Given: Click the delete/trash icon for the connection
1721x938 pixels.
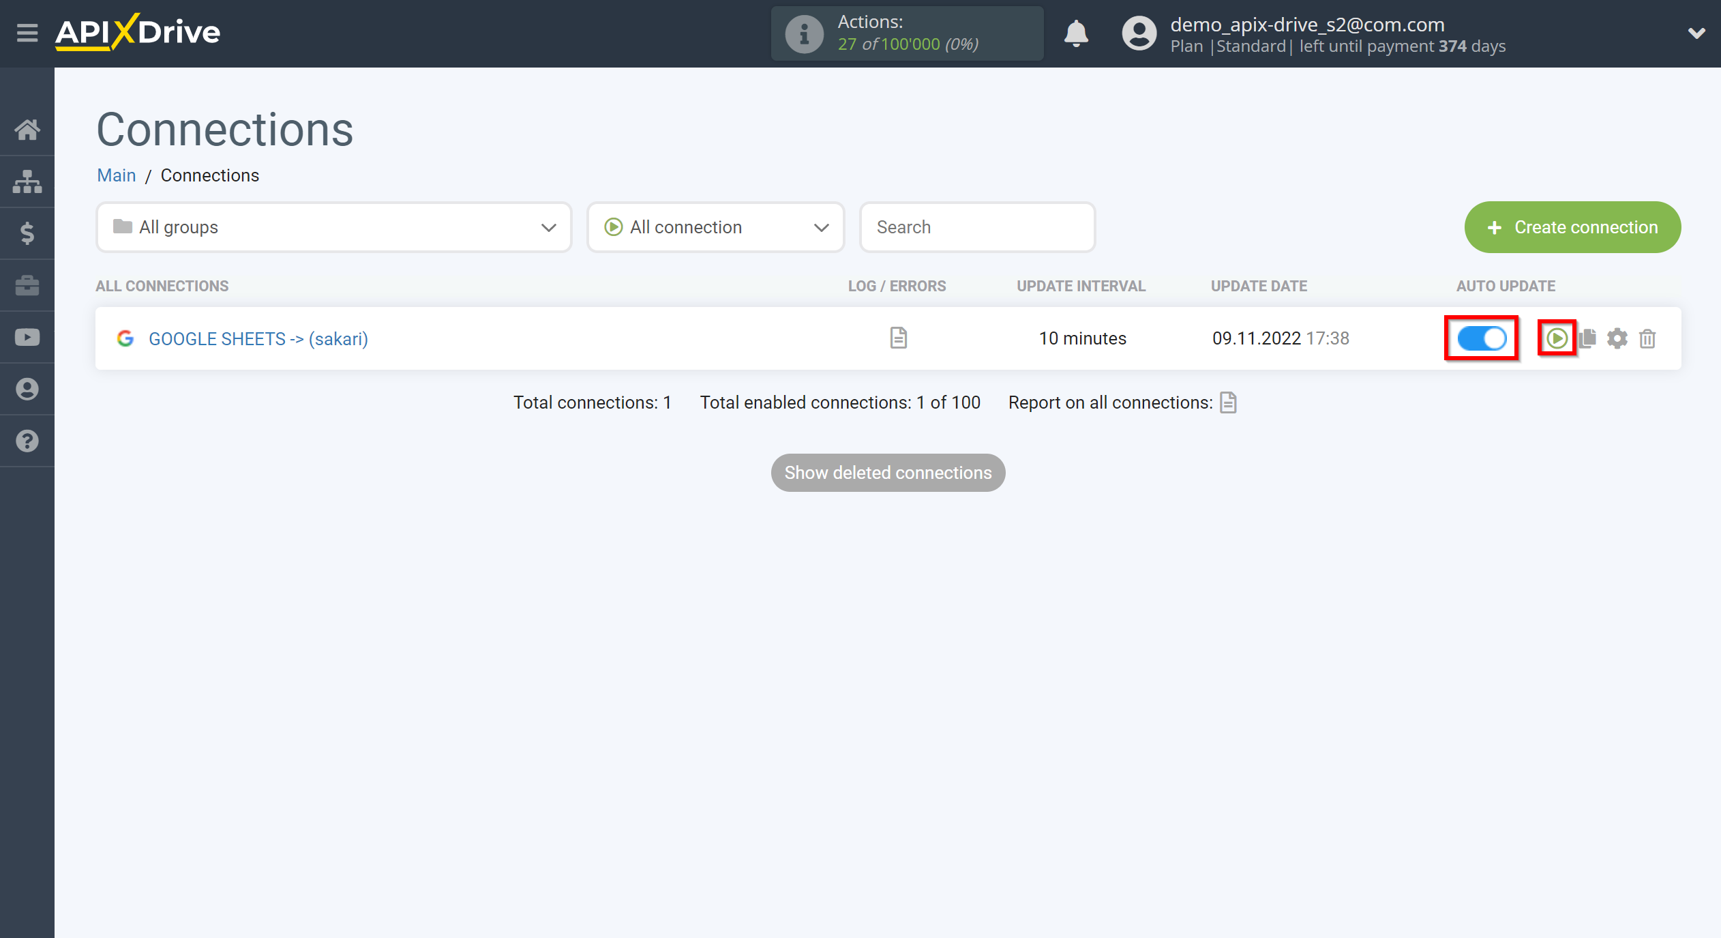Looking at the screenshot, I should [1645, 338].
